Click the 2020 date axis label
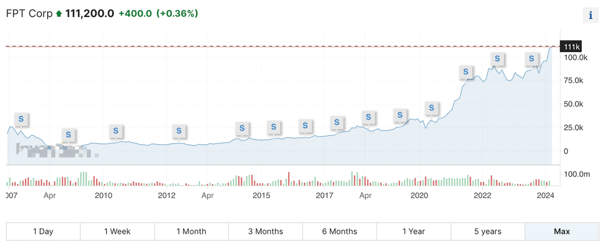Image resolution: width=600 pixels, height=242 pixels. [x=419, y=196]
